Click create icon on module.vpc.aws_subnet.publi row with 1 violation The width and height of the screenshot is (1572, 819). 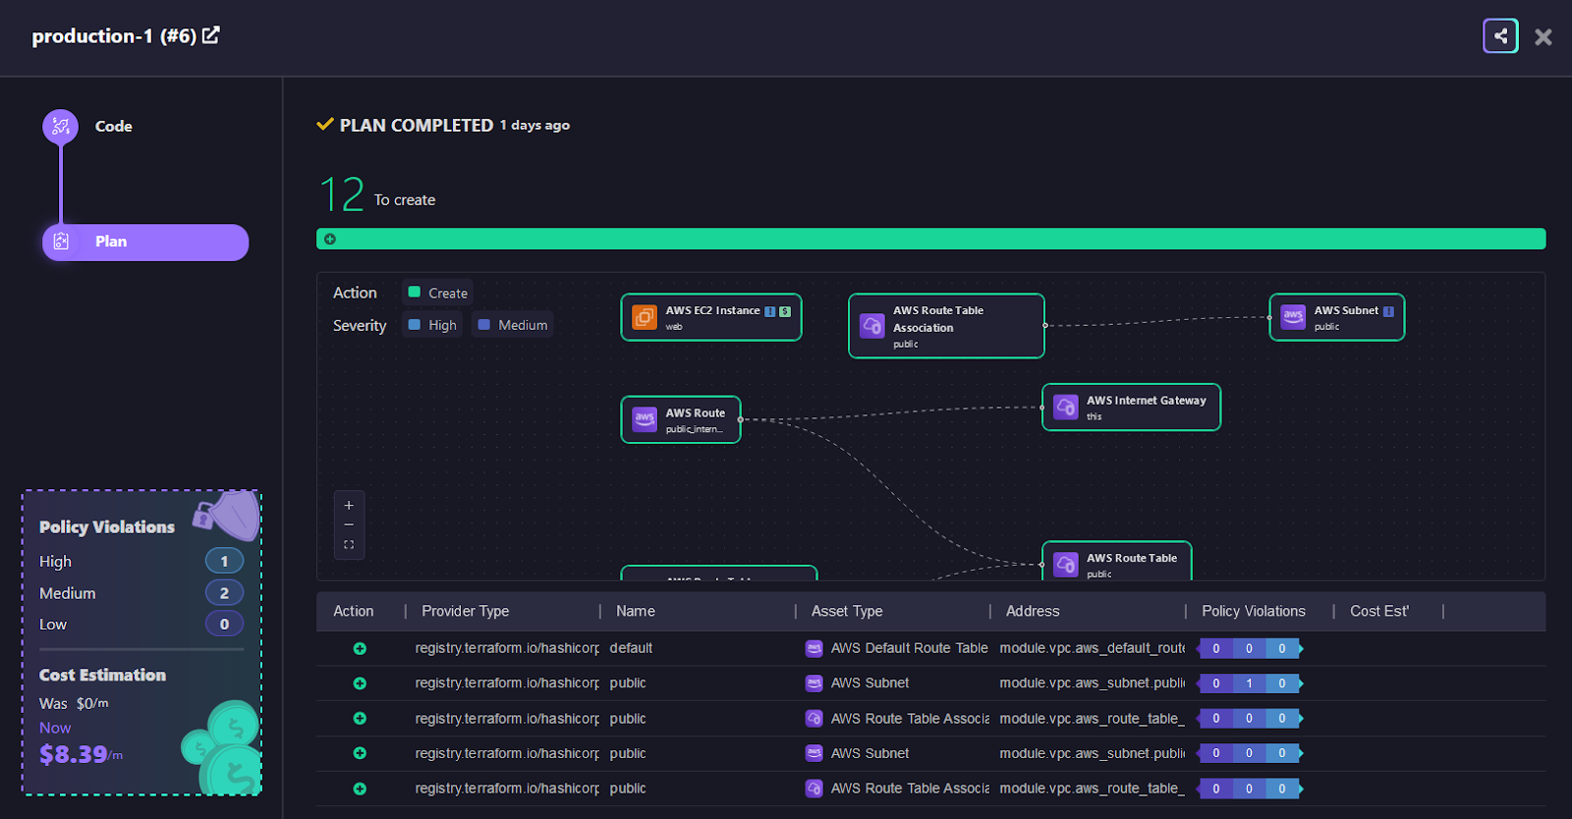[x=360, y=683]
